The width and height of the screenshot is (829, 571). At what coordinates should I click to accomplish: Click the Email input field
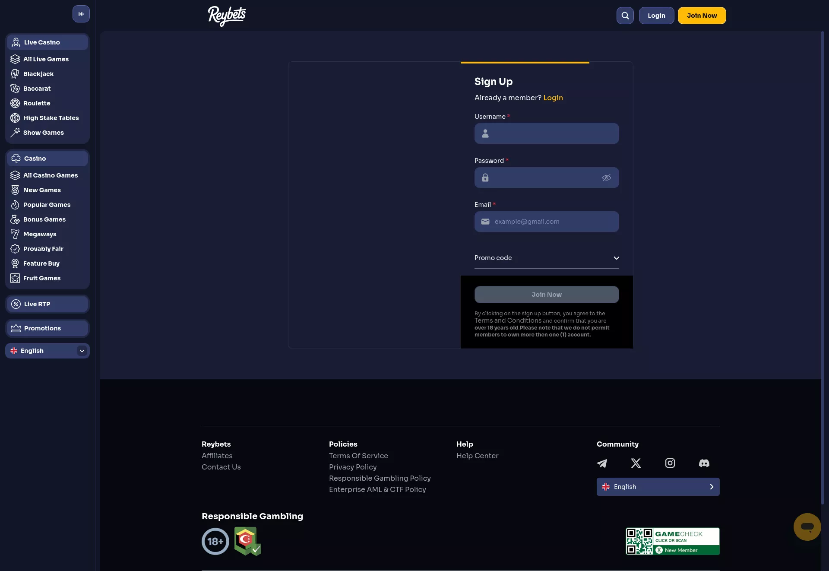coord(546,222)
